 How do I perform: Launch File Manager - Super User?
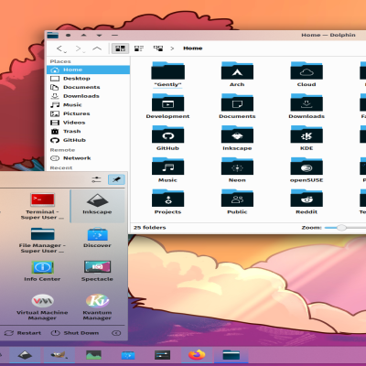42,240
